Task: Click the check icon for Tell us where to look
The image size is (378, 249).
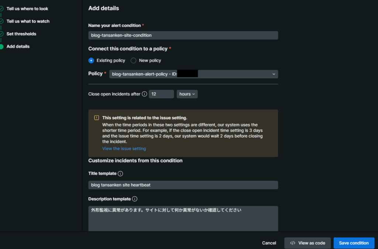Action: [x=1, y=9]
